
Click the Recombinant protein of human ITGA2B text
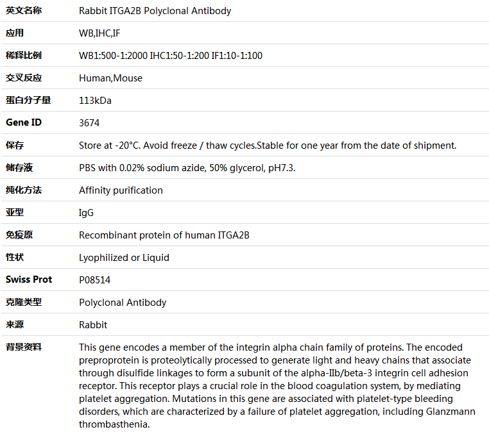164,235
